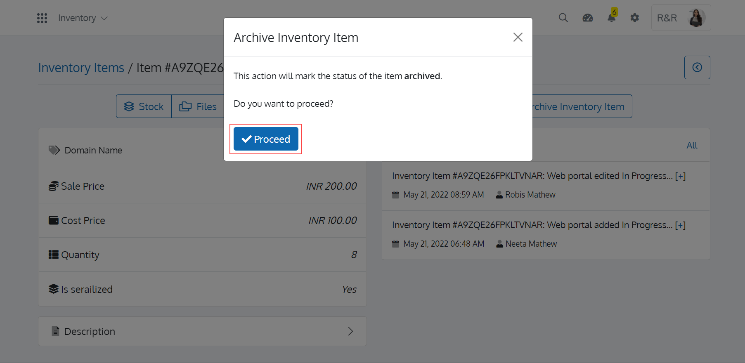The image size is (745, 363).
Task: Expand the Description section chevron
Action: click(x=350, y=331)
